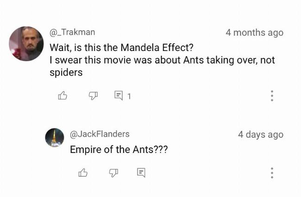Visit the @_Trakman channel username link
The image size is (301, 197).
(72, 32)
